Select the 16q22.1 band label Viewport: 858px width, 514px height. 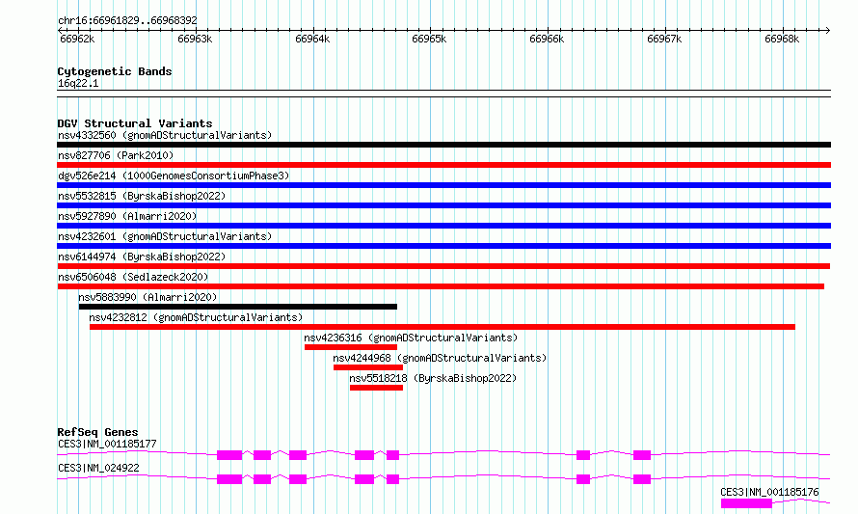tap(78, 83)
